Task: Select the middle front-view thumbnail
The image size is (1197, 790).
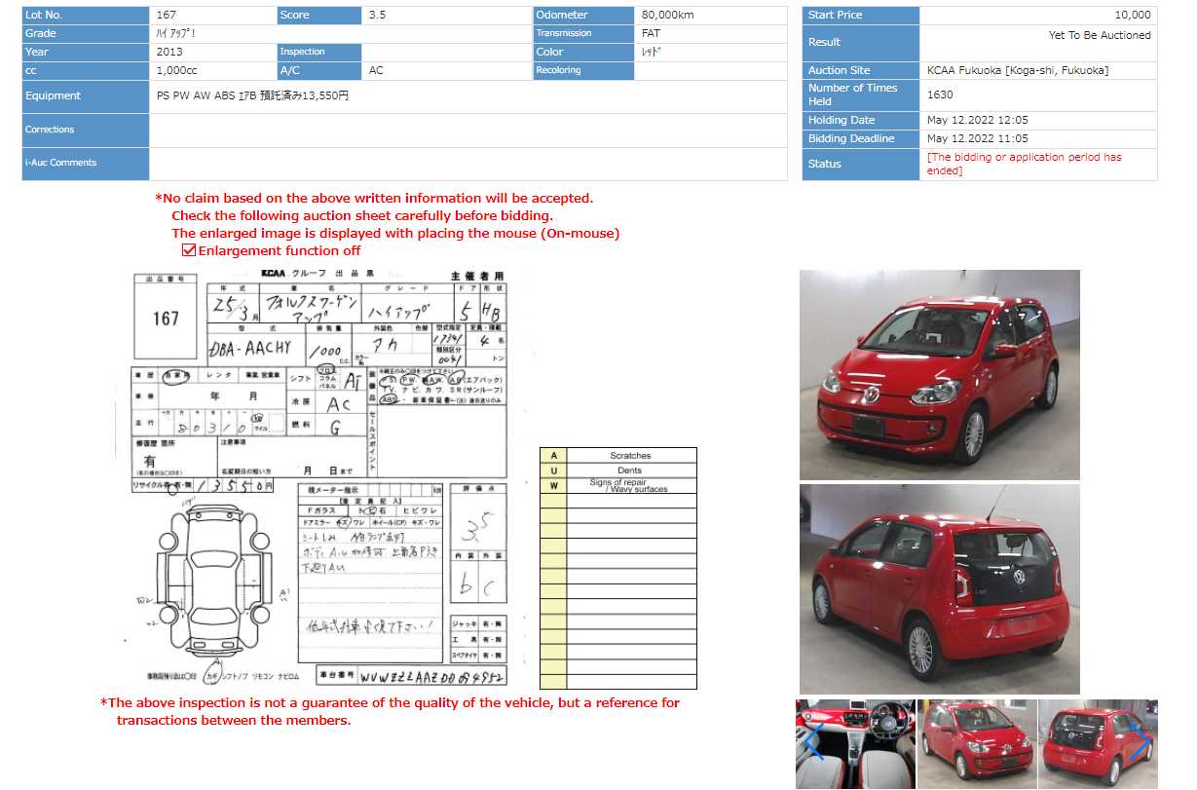Action: [976, 743]
